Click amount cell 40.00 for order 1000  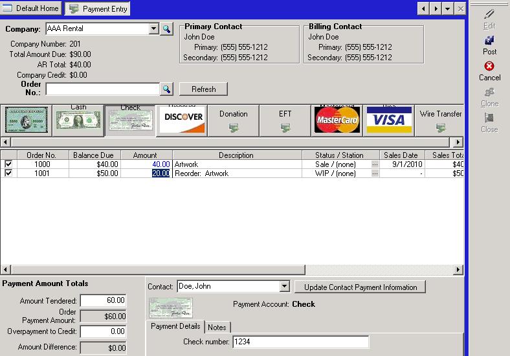146,164
